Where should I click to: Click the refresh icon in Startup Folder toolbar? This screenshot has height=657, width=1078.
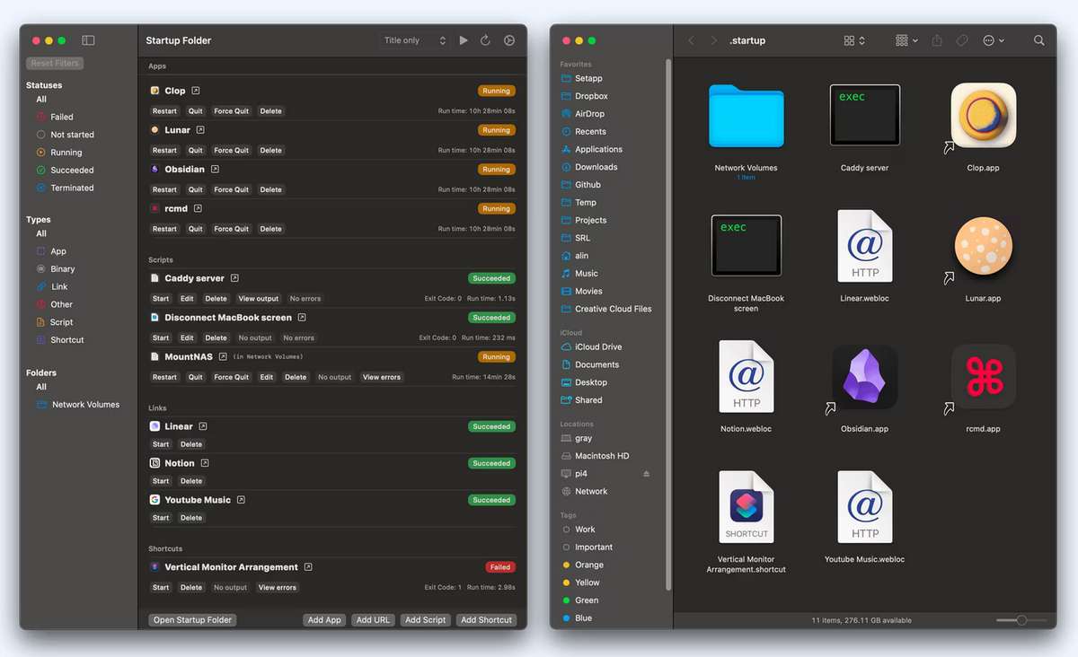485,40
